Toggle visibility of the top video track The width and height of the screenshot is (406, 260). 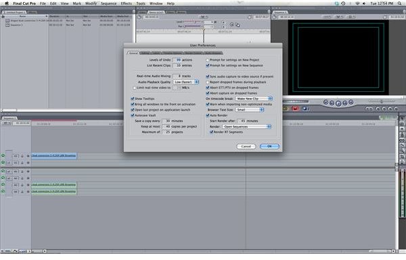point(3,155)
